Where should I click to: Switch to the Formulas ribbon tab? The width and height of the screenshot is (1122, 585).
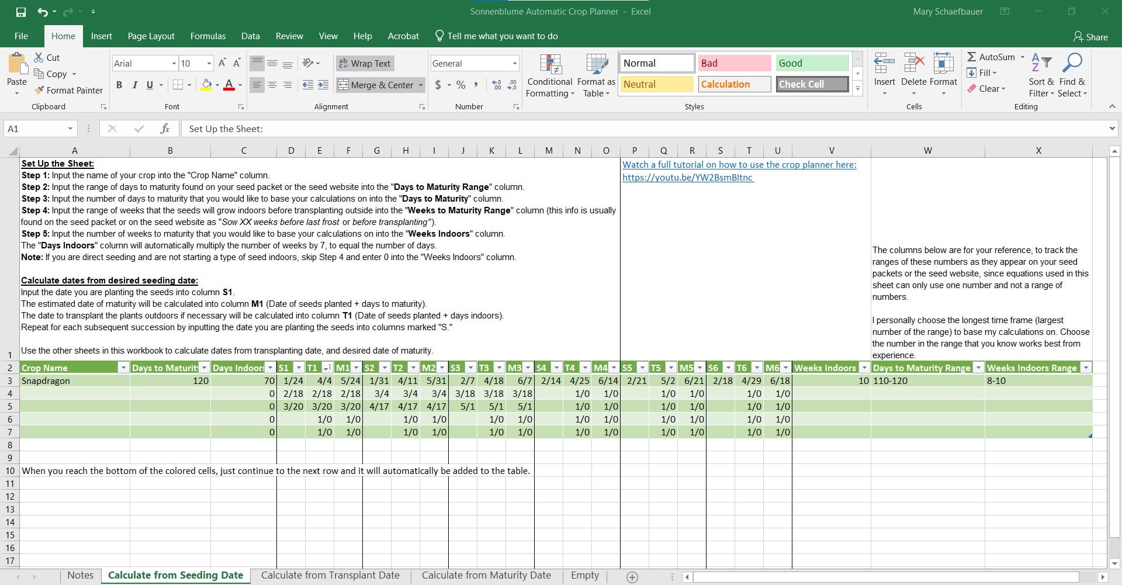pos(207,36)
